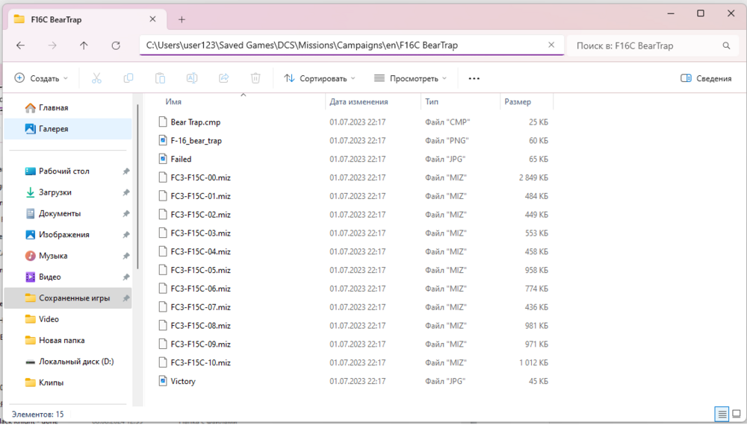Viewport: 747px width, 425px height.
Task: Click the Delete trash icon
Action: pyautogui.click(x=255, y=78)
